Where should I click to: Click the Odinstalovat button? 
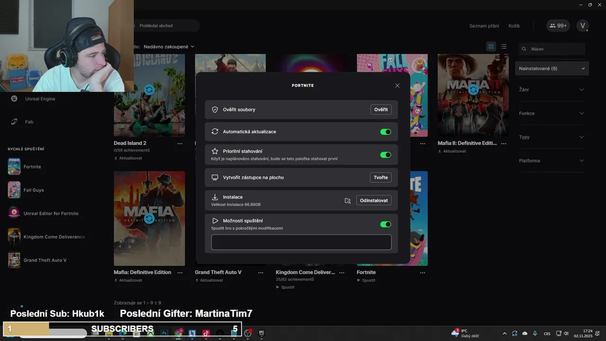pyautogui.click(x=374, y=200)
